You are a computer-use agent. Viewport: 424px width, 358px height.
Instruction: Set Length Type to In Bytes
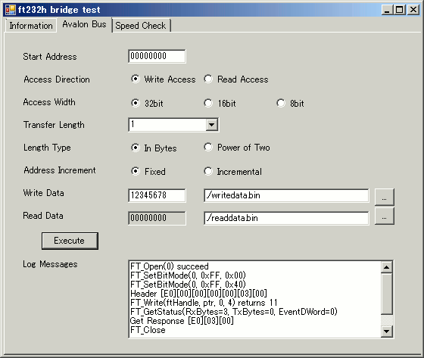pyautogui.click(x=154, y=148)
